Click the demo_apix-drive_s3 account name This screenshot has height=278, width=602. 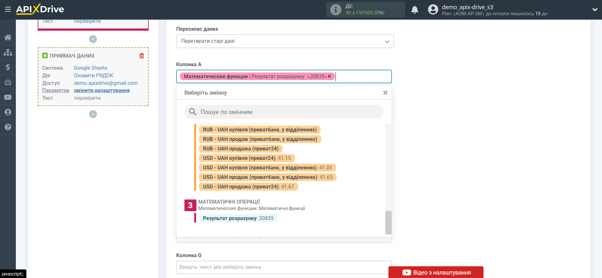pos(467,7)
